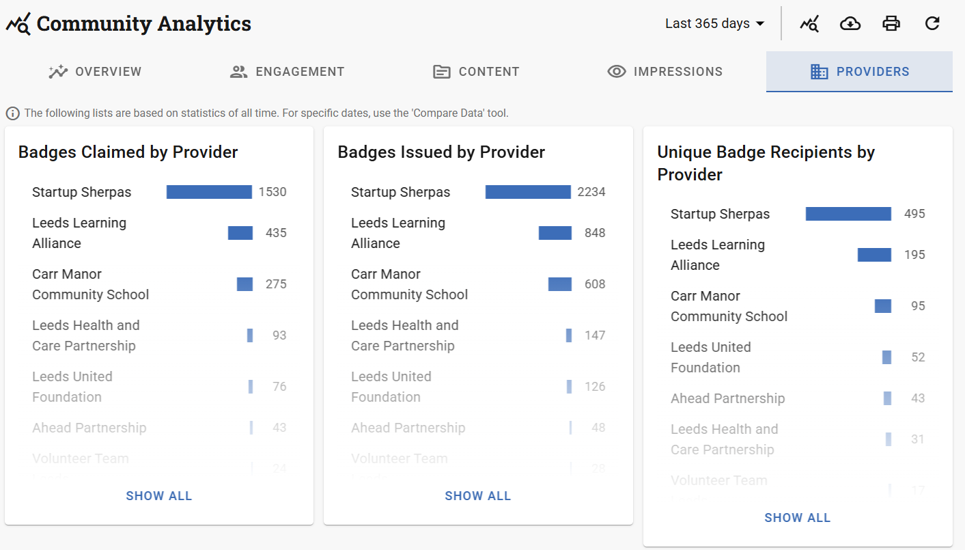Expand Badges Issued list with Show All
This screenshot has height=550, width=965.
[x=478, y=496]
